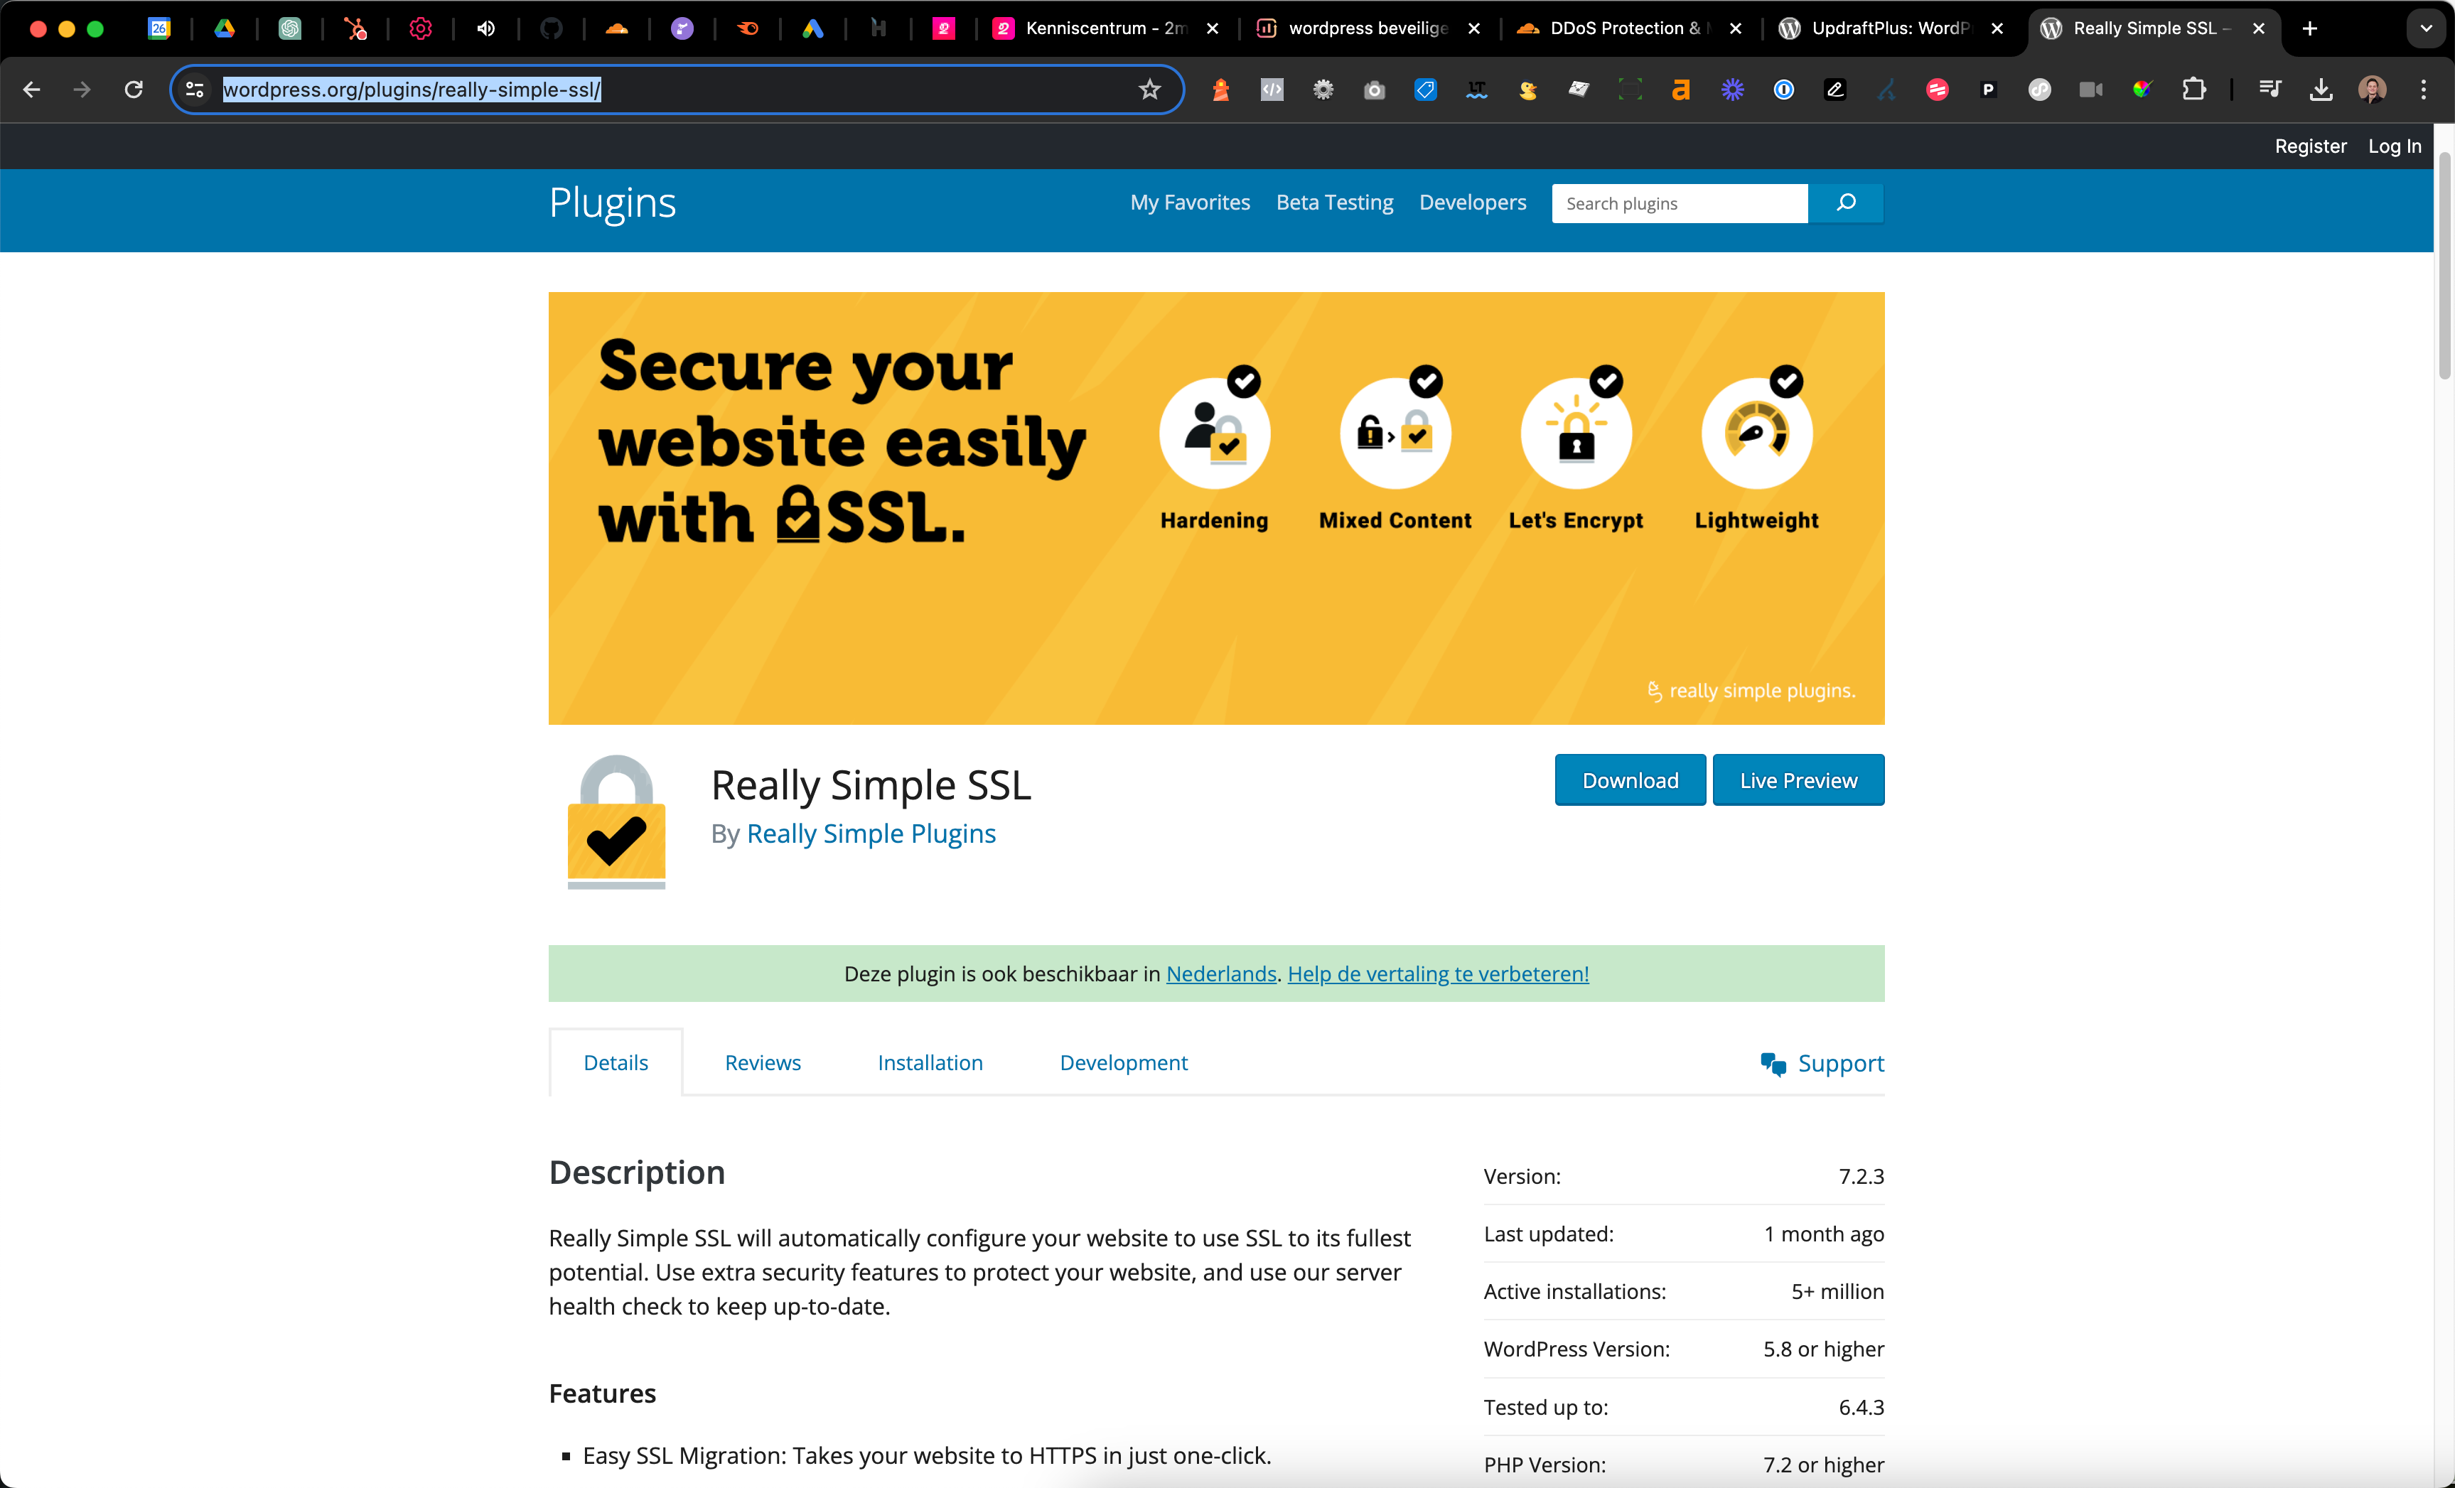Click the orange letter a extension icon
This screenshot has height=1488, width=2455.
1681,90
